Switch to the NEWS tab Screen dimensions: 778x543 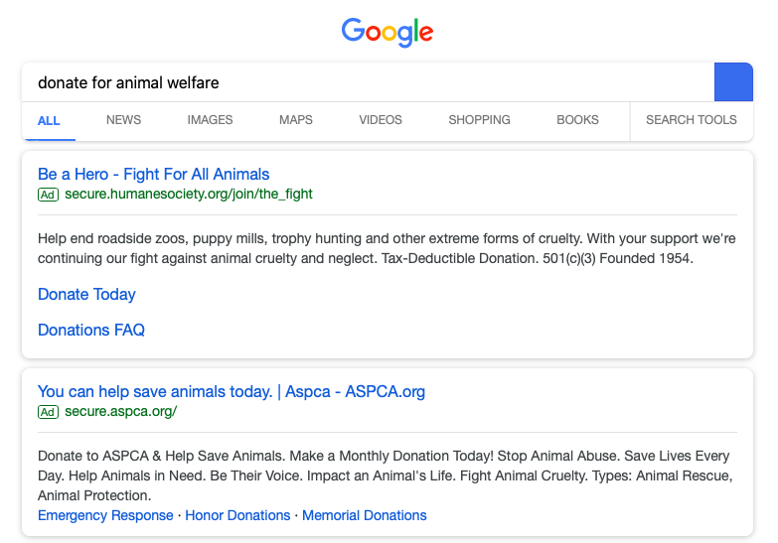(123, 120)
